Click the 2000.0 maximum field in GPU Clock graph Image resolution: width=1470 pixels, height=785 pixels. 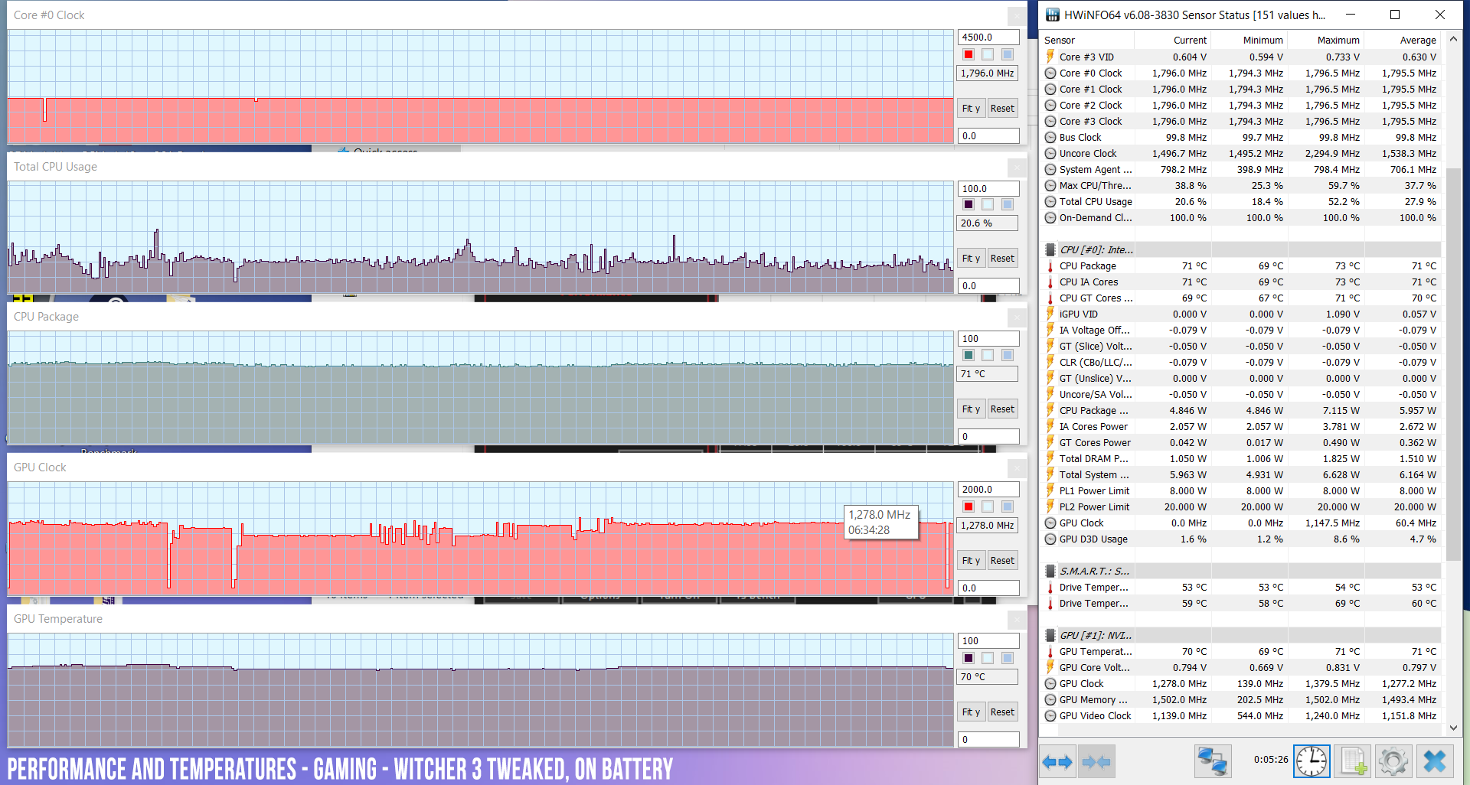click(988, 489)
